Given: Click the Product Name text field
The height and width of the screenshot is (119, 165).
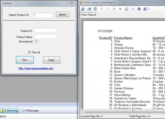Looking at the screenshot, I should click(46, 36).
